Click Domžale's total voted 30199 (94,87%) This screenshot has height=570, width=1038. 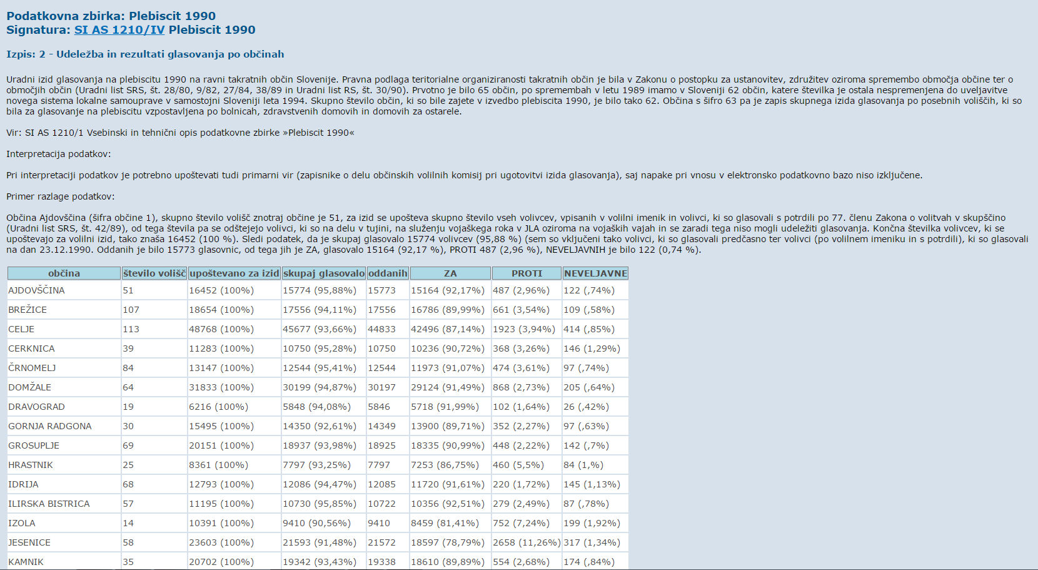[x=320, y=387]
